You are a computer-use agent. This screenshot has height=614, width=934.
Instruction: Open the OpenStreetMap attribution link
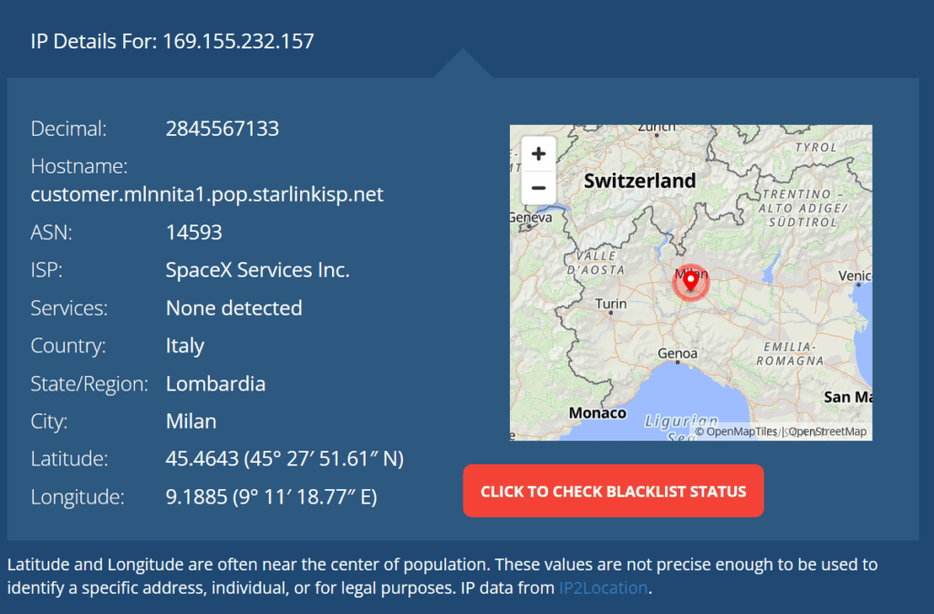point(826,432)
